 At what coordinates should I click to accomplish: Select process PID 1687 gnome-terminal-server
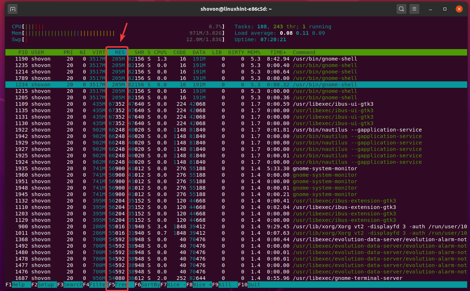pyautogui.click(x=236, y=278)
